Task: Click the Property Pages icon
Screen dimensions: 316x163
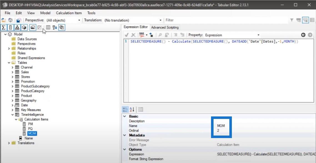Action: click(x=141, y=110)
